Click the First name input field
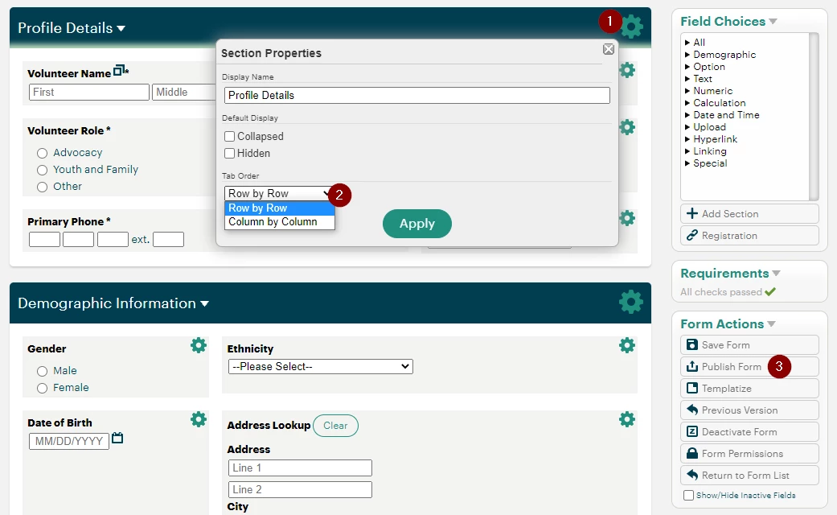837x515 pixels. [89, 92]
